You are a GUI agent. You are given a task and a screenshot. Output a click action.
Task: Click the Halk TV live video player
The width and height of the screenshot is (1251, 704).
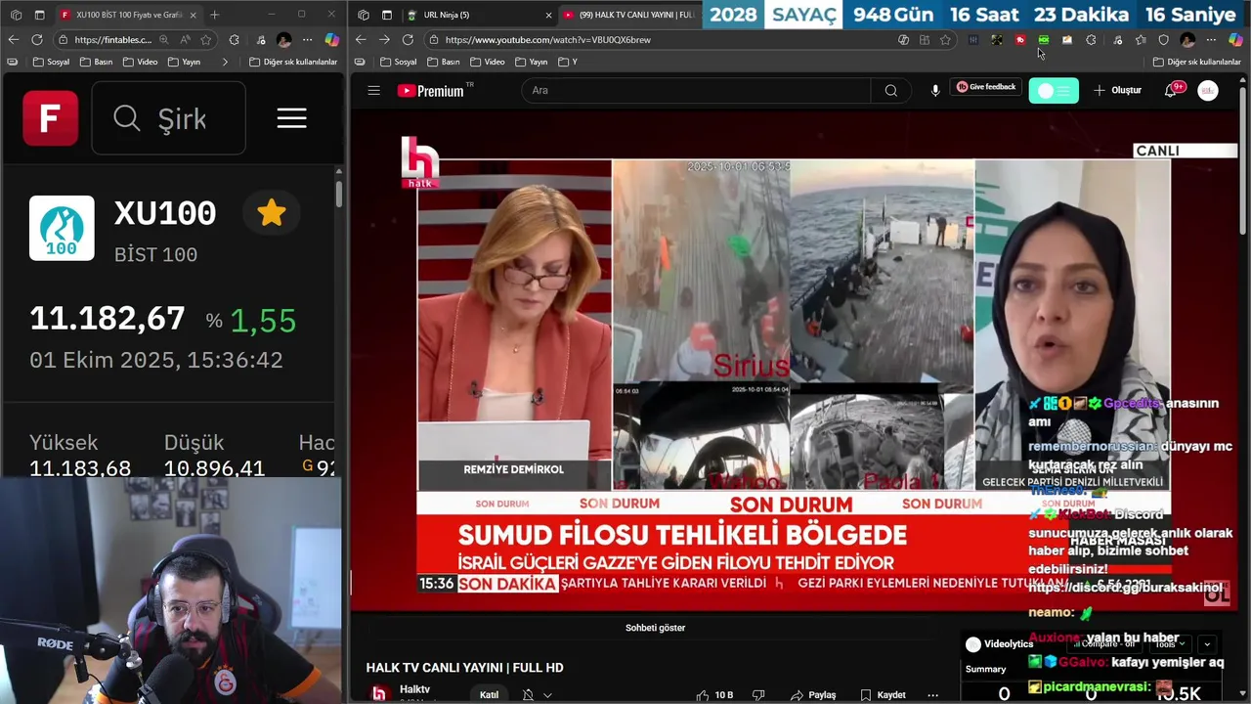tap(795, 362)
